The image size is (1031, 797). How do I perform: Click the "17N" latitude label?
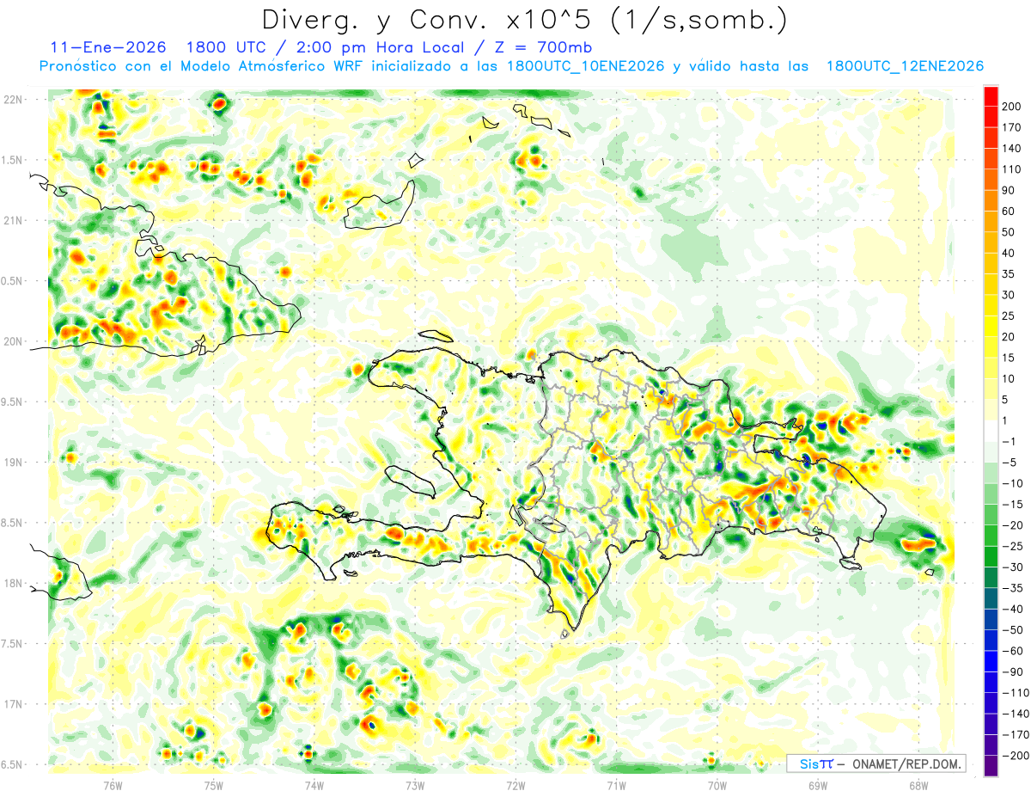[x=13, y=704]
